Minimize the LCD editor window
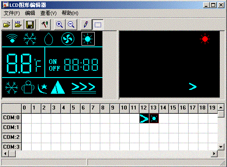 tap(206, 5)
